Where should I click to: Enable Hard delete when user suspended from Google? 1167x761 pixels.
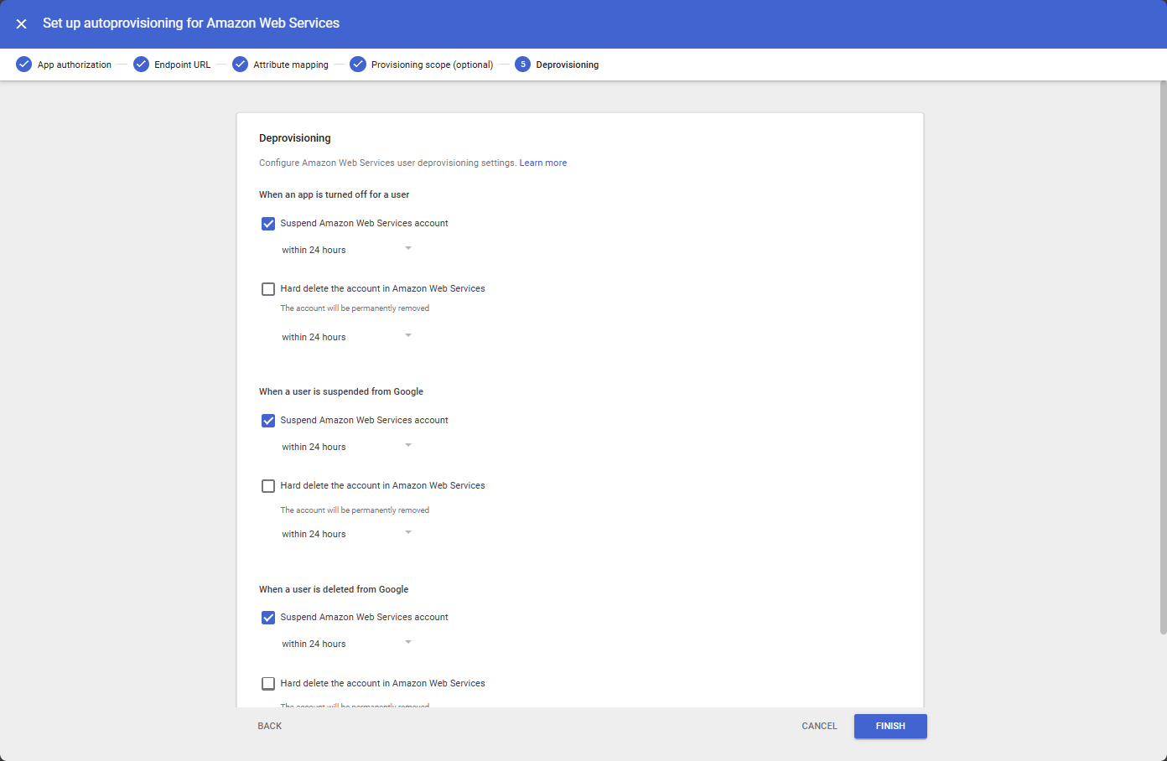(x=268, y=486)
